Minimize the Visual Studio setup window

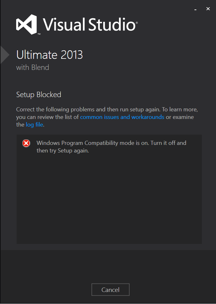195,9
